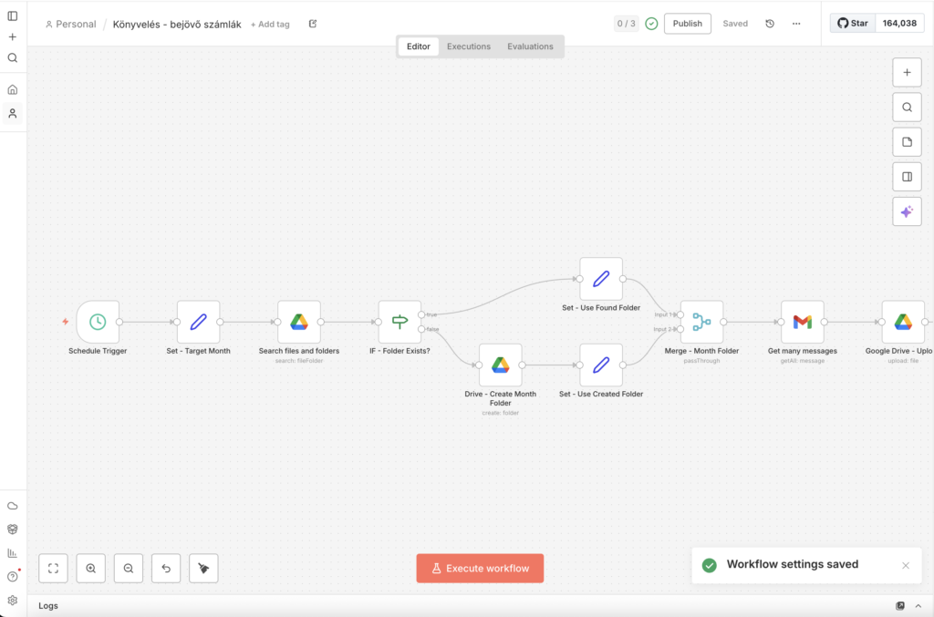Tidy up workflow with the wand icon
This screenshot has width=934, height=617.
point(202,568)
